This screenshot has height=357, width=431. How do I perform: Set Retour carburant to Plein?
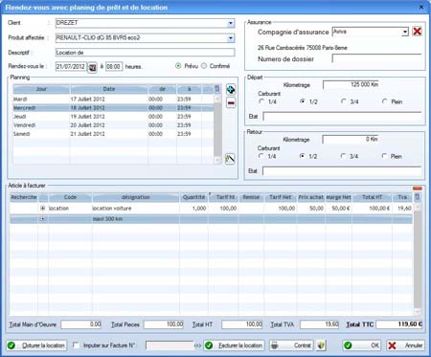(384, 156)
